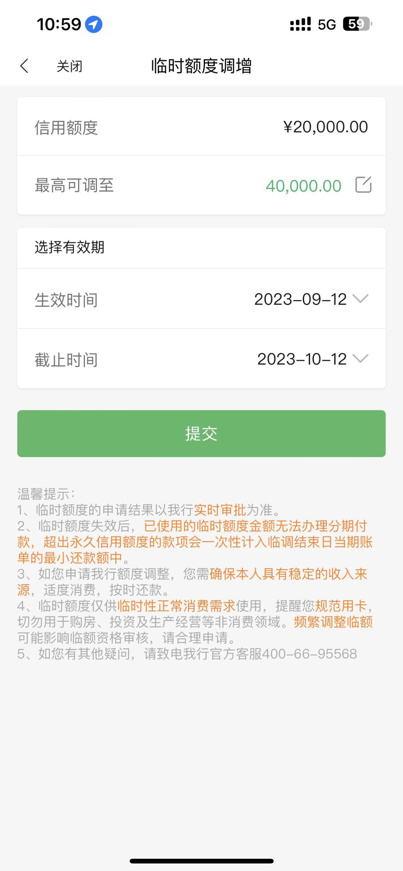Image resolution: width=403 pixels, height=871 pixels.
Task: Tap the location arrow icon in status bar
Action: [x=94, y=24]
